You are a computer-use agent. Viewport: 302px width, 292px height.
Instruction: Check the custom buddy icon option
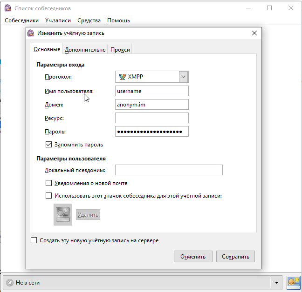point(49,196)
